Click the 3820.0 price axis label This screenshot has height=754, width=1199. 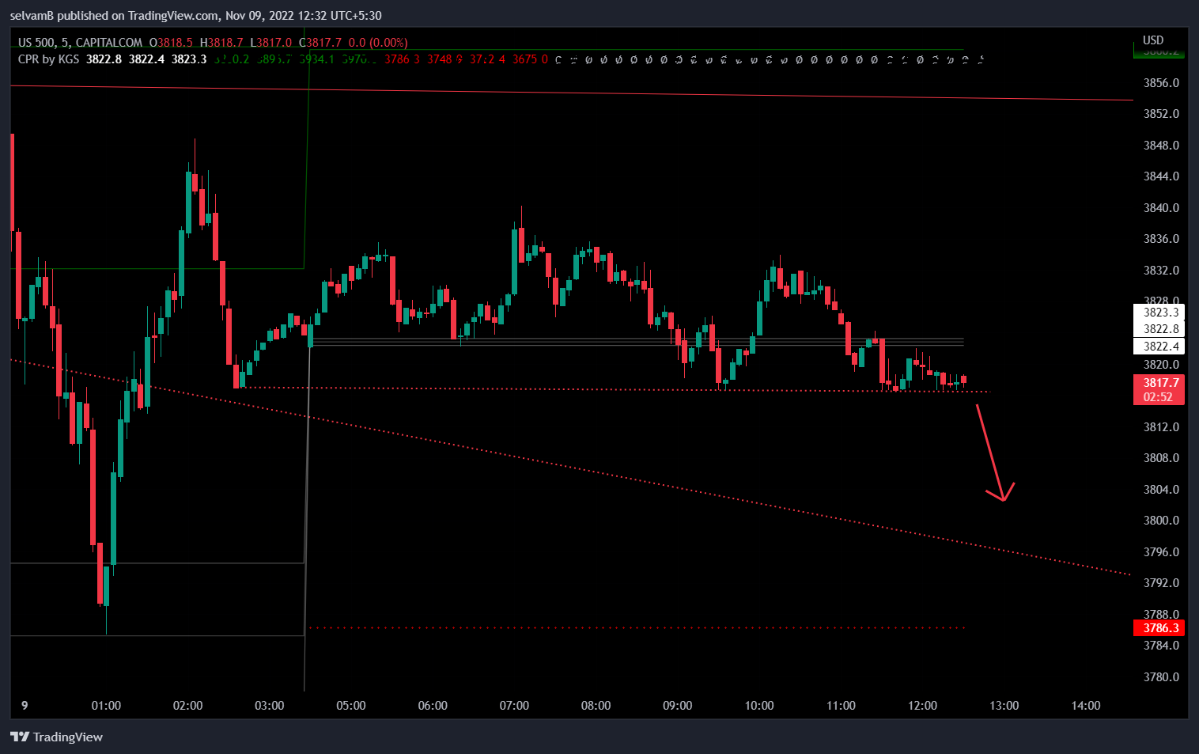(x=1161, y=365)
